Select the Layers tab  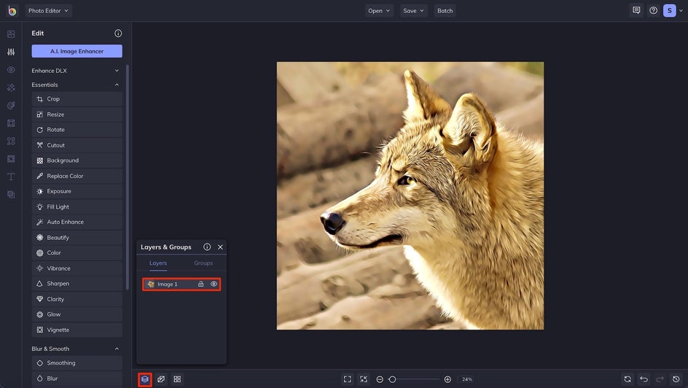158,263
